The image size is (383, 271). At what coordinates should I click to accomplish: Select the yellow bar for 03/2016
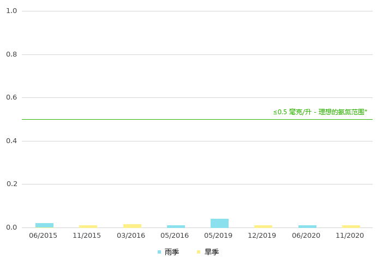132,226
